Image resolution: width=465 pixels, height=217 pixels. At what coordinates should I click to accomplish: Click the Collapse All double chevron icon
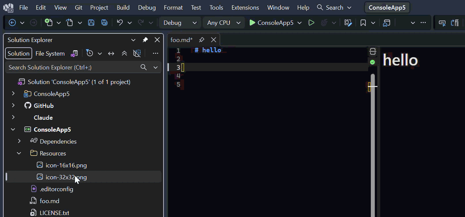[124, 53]
